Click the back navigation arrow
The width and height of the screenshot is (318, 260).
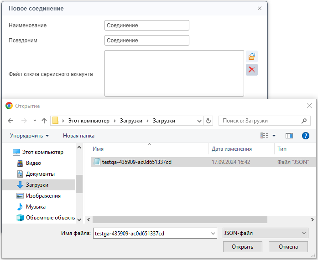[11, 121]
